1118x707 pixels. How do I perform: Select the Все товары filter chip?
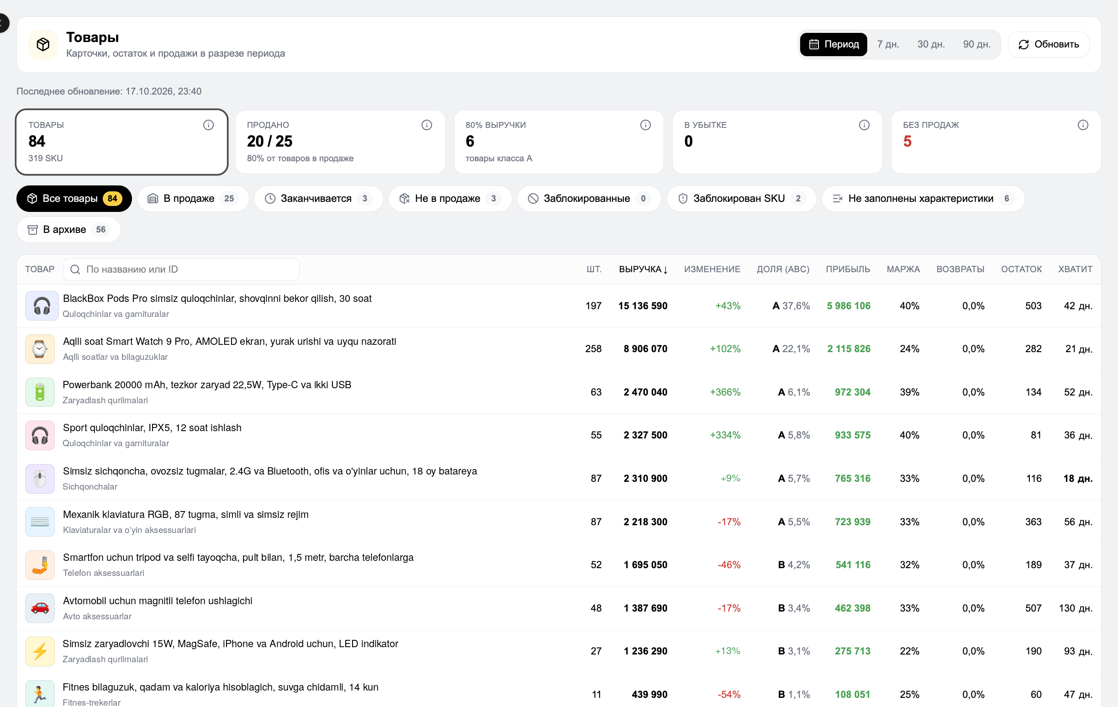(74, 199)
